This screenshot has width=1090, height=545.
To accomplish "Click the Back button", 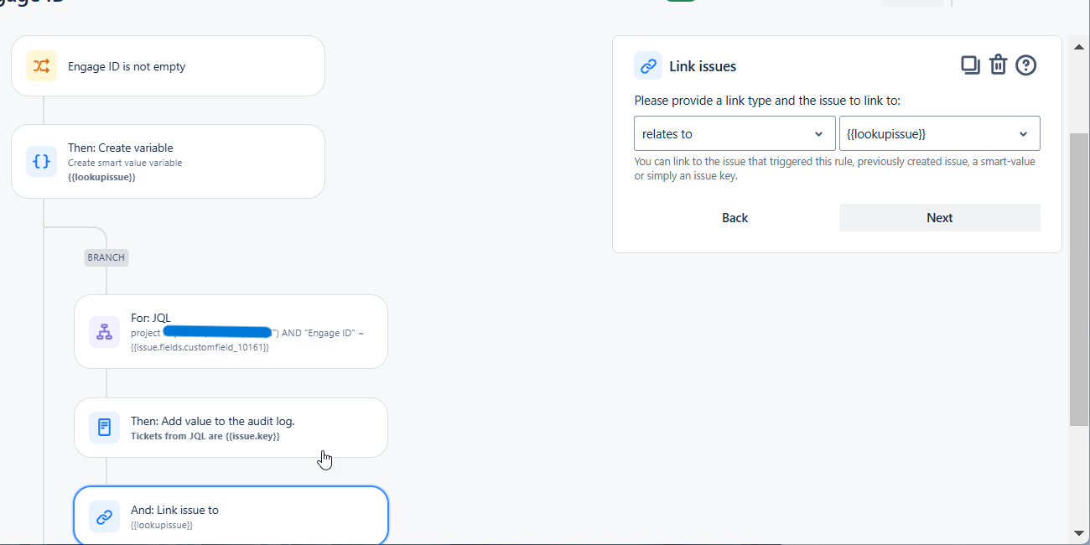I will click(734, 217).
